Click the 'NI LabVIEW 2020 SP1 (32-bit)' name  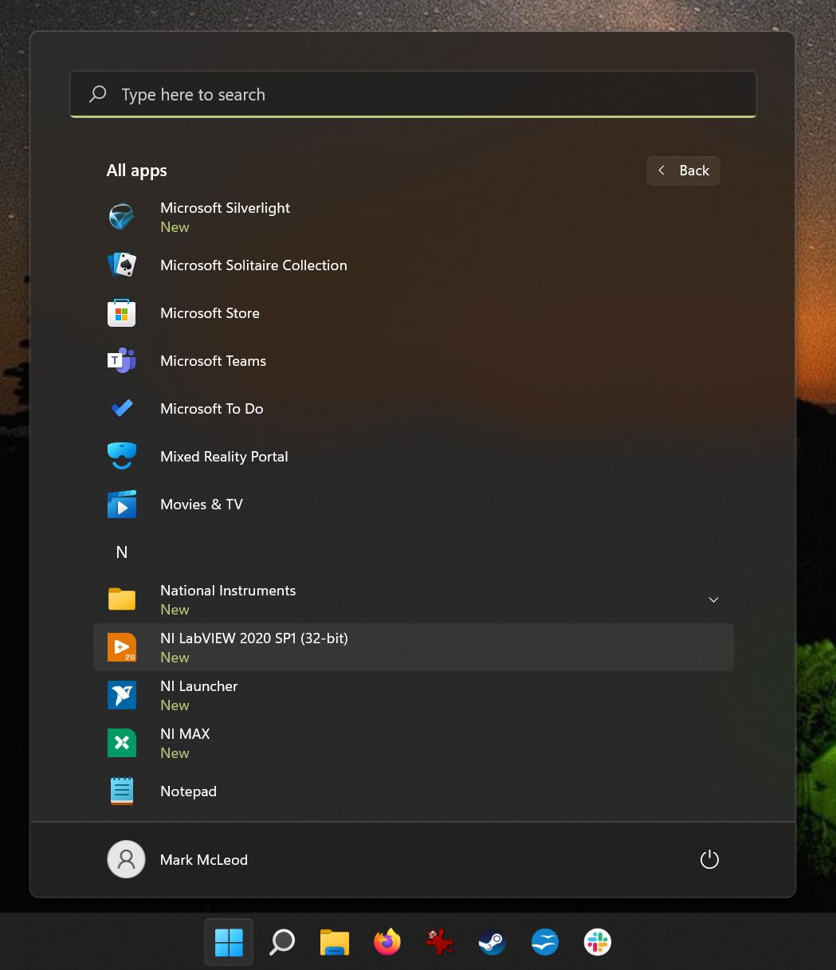[254, 638]
